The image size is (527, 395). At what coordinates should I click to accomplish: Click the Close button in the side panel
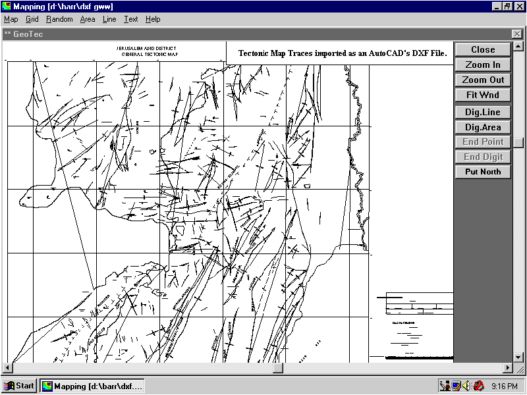483,50
